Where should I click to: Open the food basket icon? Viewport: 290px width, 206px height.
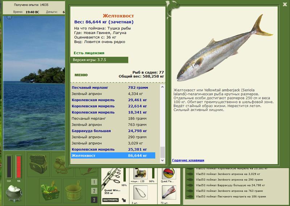coord(50,190)
